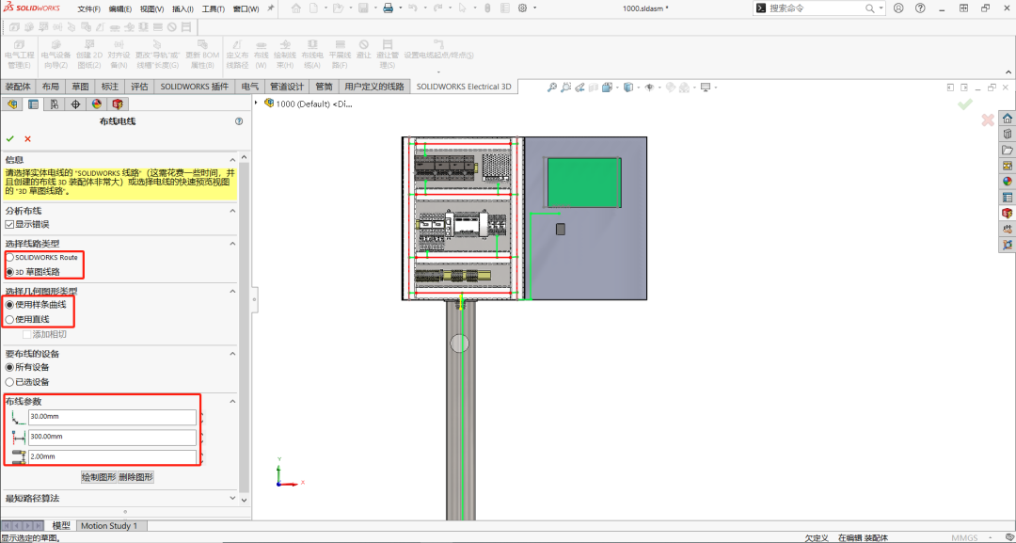Click View Settings monitor icon

706,87
